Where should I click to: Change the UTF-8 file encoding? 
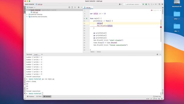click(x=155, y=99)
